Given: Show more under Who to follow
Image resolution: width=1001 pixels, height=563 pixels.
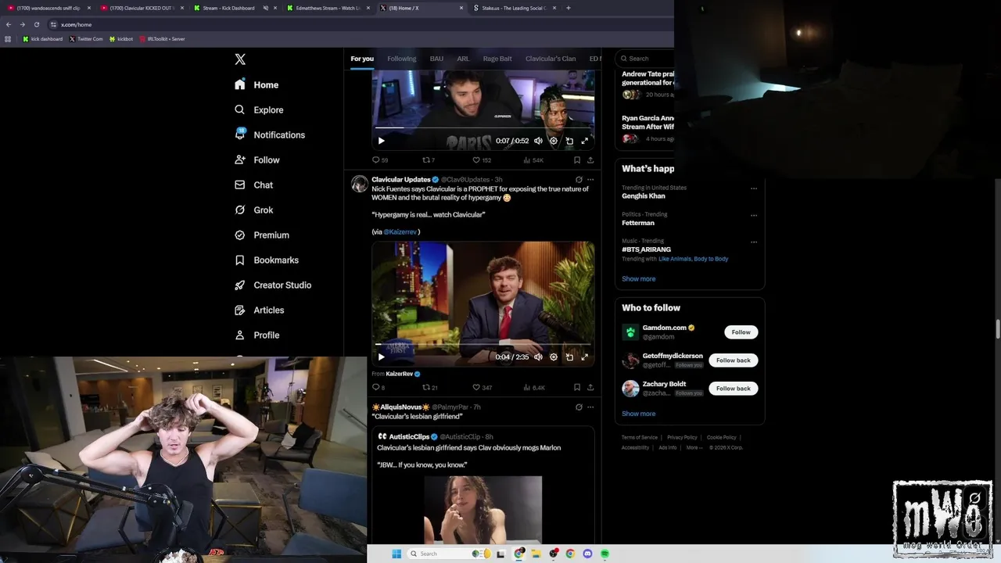Looking at the screenshot, I should 639,414.
